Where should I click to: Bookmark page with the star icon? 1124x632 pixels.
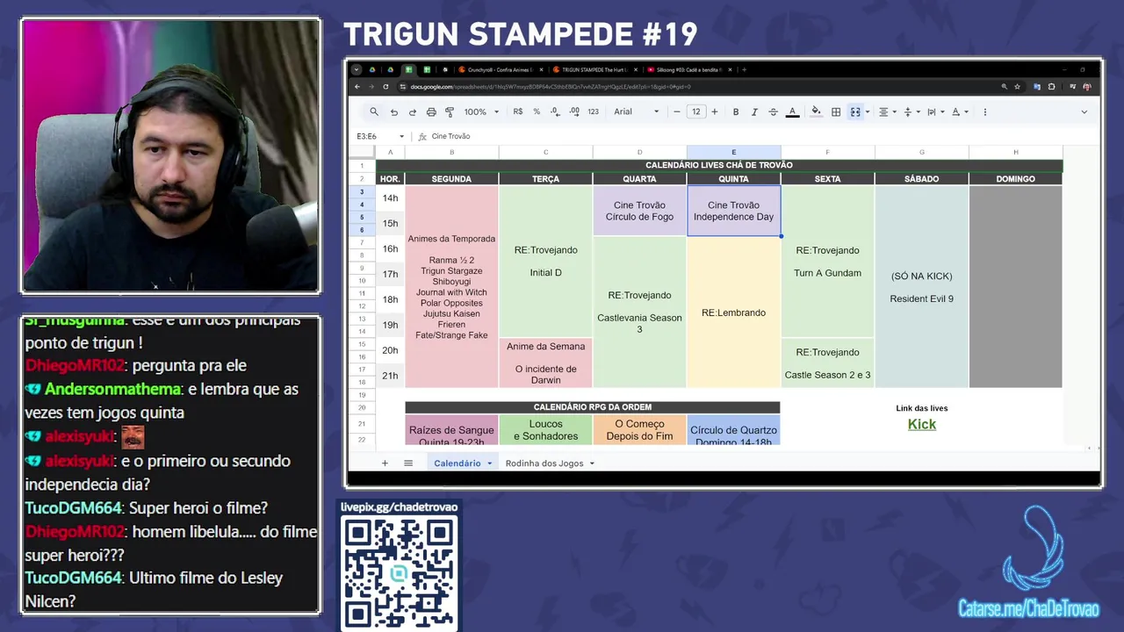(1017, 87)
